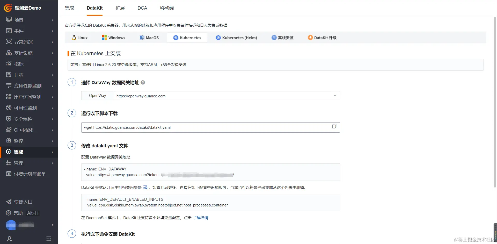Screen dimensions: 497x244
Task: Click the 管理 sliders icon
Action: click(9, 163)
